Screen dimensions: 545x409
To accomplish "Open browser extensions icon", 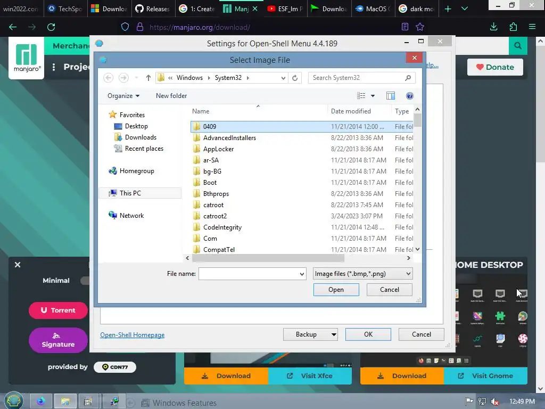I will point(513,27).
